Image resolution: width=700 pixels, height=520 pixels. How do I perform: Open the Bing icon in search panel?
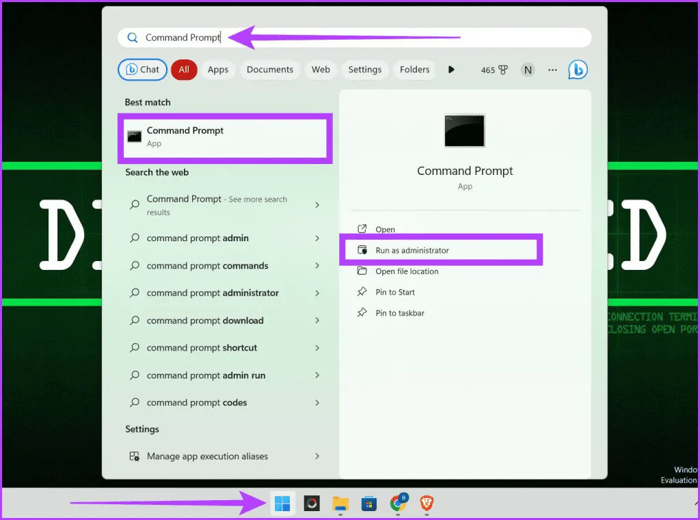click(578, 70)
